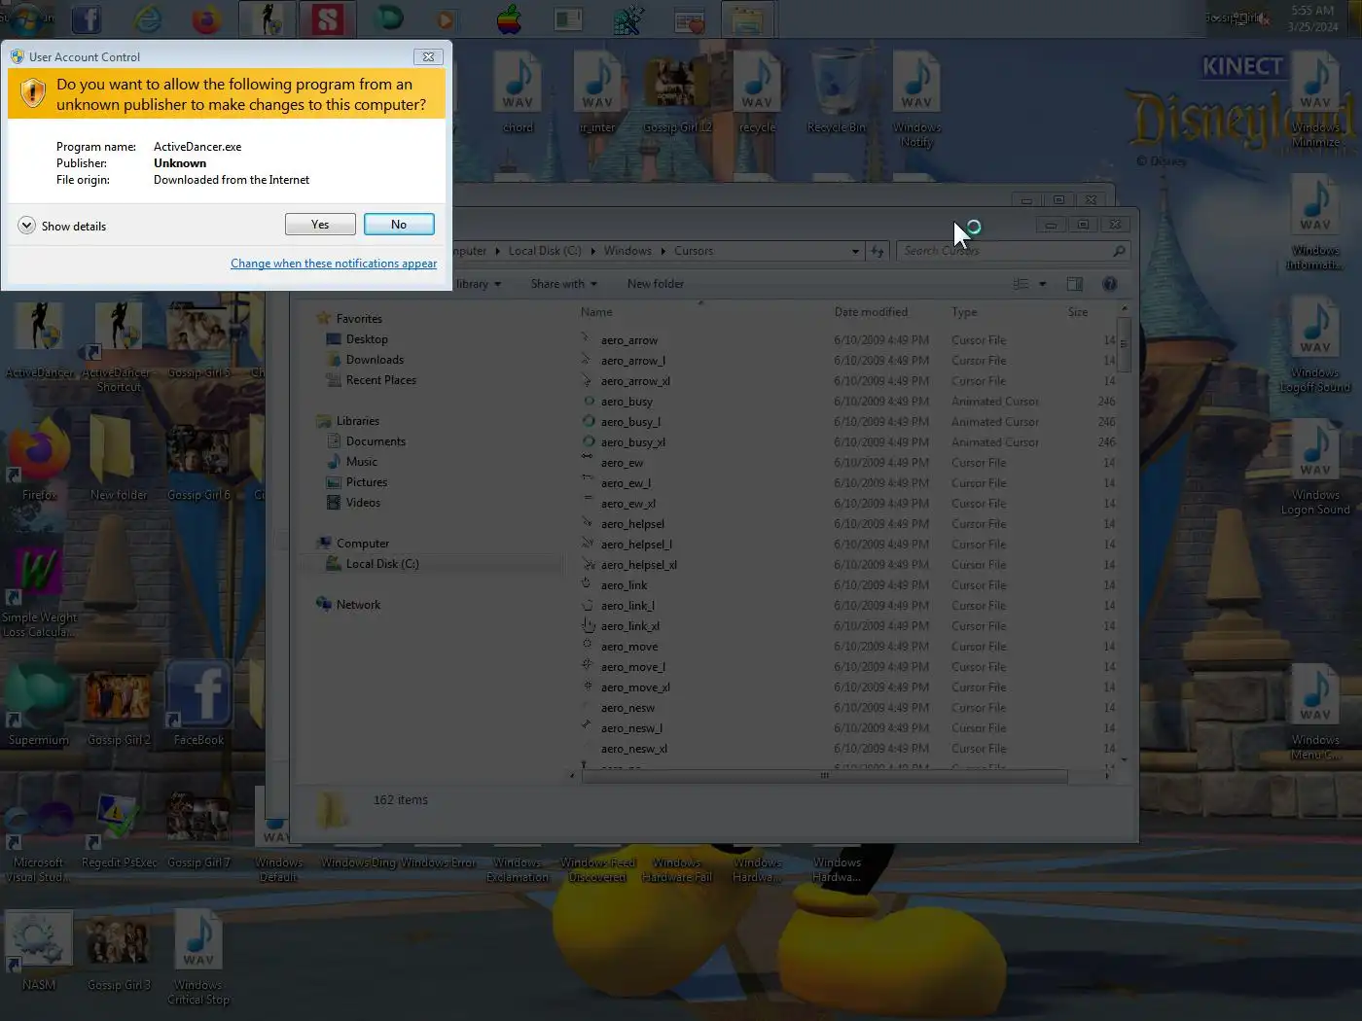Viewport: 1362px width, 1021px height.
Task: Click the change view icon in Explorer
Action: click(x=1021, y=284)
